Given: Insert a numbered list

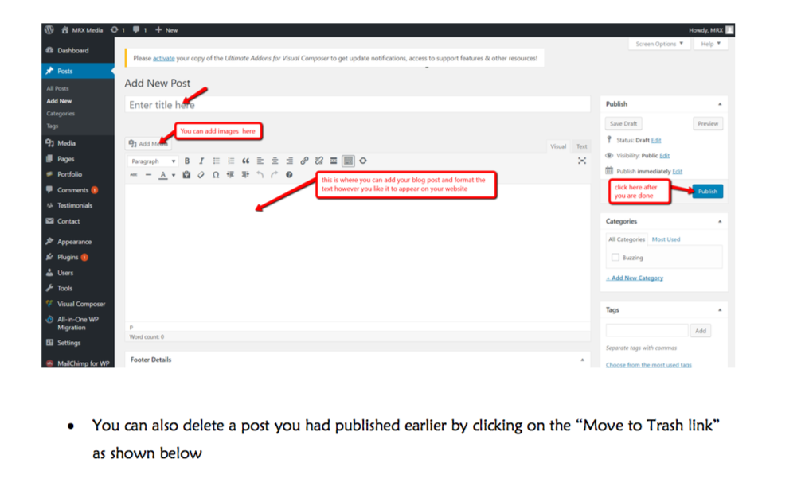Looking at the screenshot, I should pyautogui.click(x=231, y=161).
